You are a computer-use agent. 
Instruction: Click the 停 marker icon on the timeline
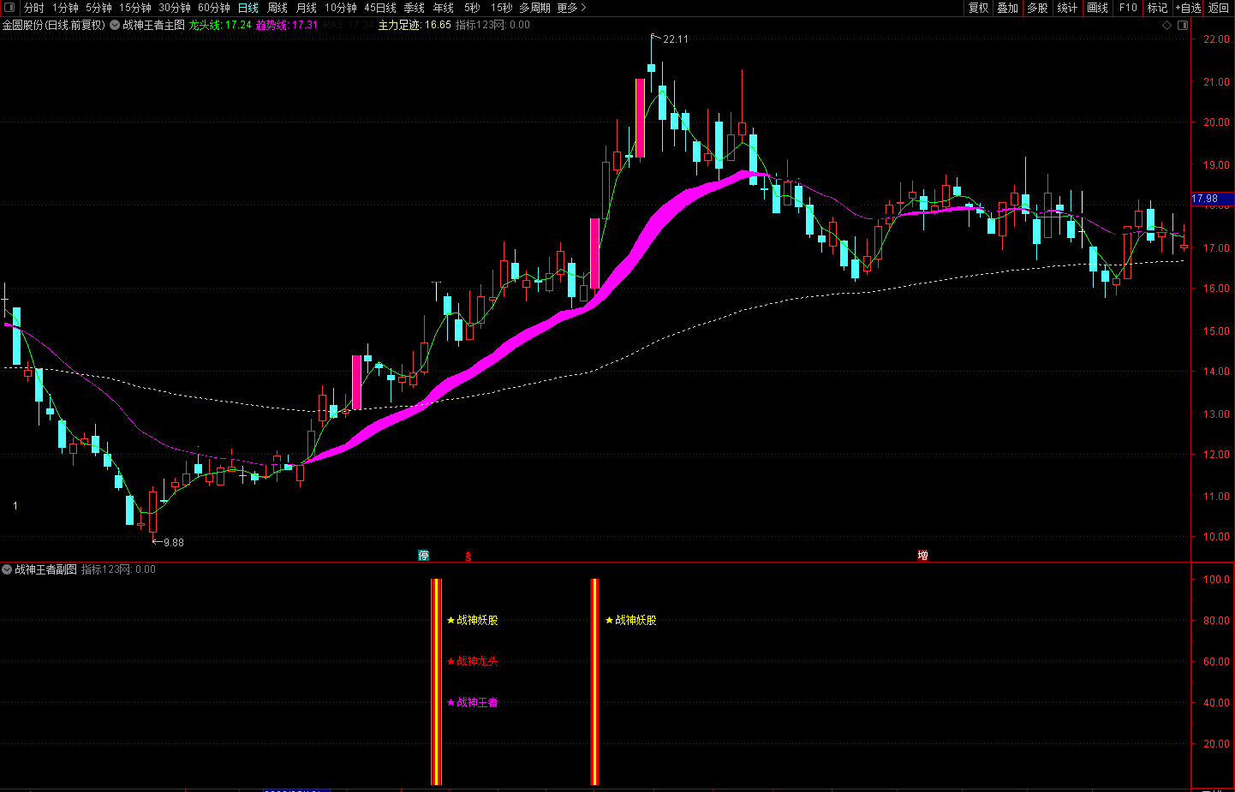pyautogui.click(x=423, y=556)
